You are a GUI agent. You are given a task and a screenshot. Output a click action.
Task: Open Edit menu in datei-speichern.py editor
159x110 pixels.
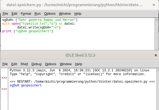click(x=14, y=14)
